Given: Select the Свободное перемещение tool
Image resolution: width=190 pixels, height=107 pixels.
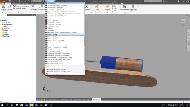Looking at the screenshot, I should 21,6.
